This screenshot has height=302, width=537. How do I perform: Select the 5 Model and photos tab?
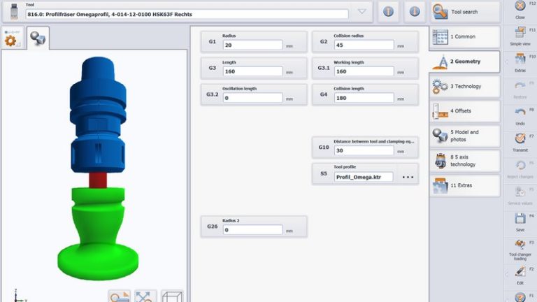point(464,136)
